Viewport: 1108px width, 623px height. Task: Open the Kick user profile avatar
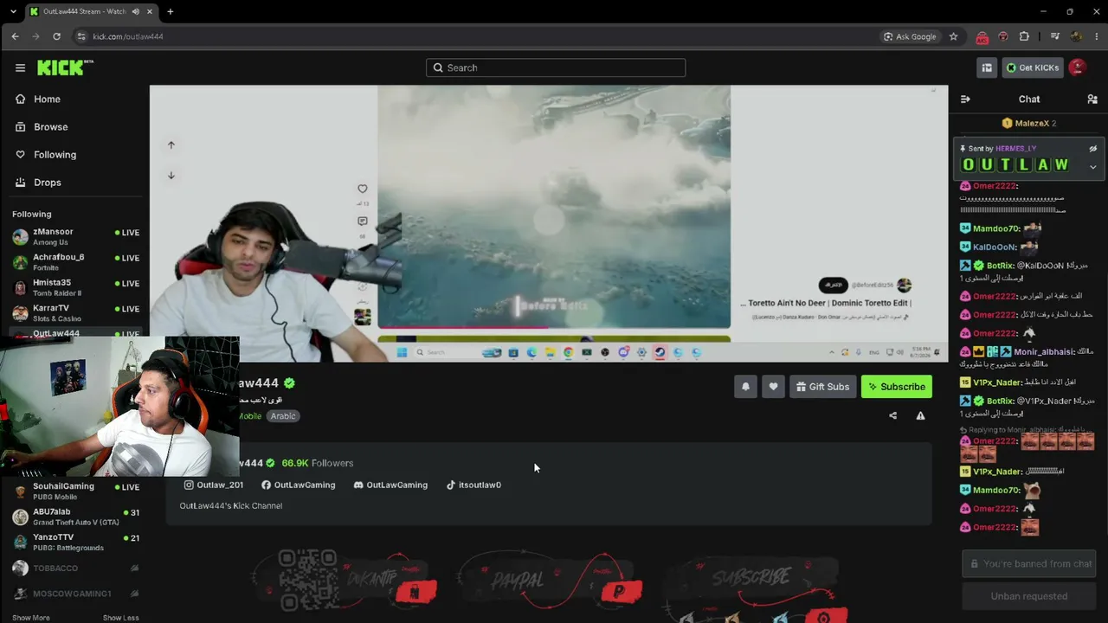click(1078, 67)
